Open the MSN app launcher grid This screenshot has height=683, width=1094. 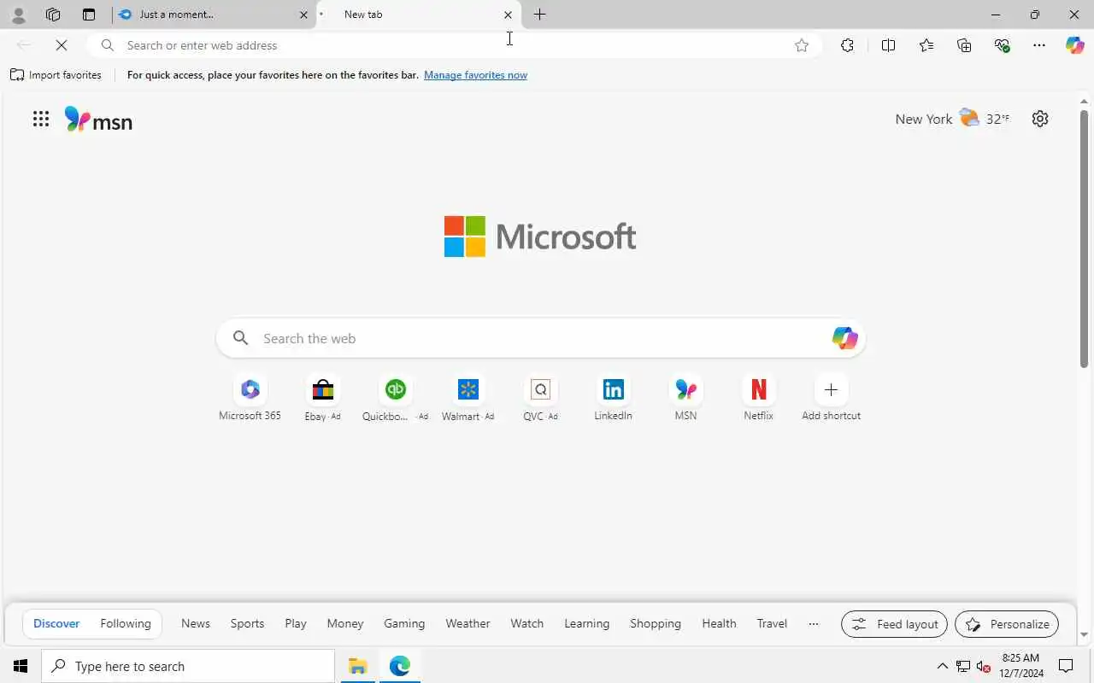click(x=41, y=119)
